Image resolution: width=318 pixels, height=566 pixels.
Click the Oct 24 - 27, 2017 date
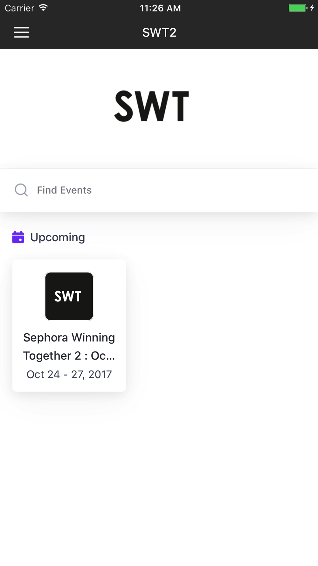coord(69,374)
